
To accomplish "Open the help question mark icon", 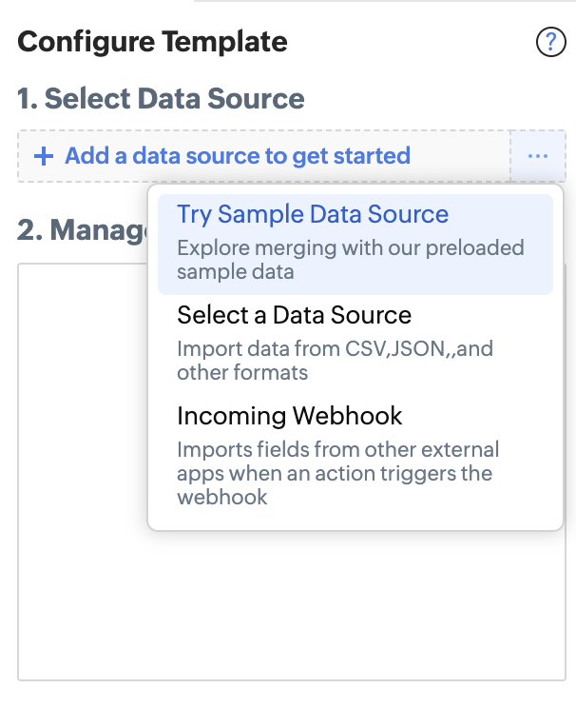I will pos(551,43).
